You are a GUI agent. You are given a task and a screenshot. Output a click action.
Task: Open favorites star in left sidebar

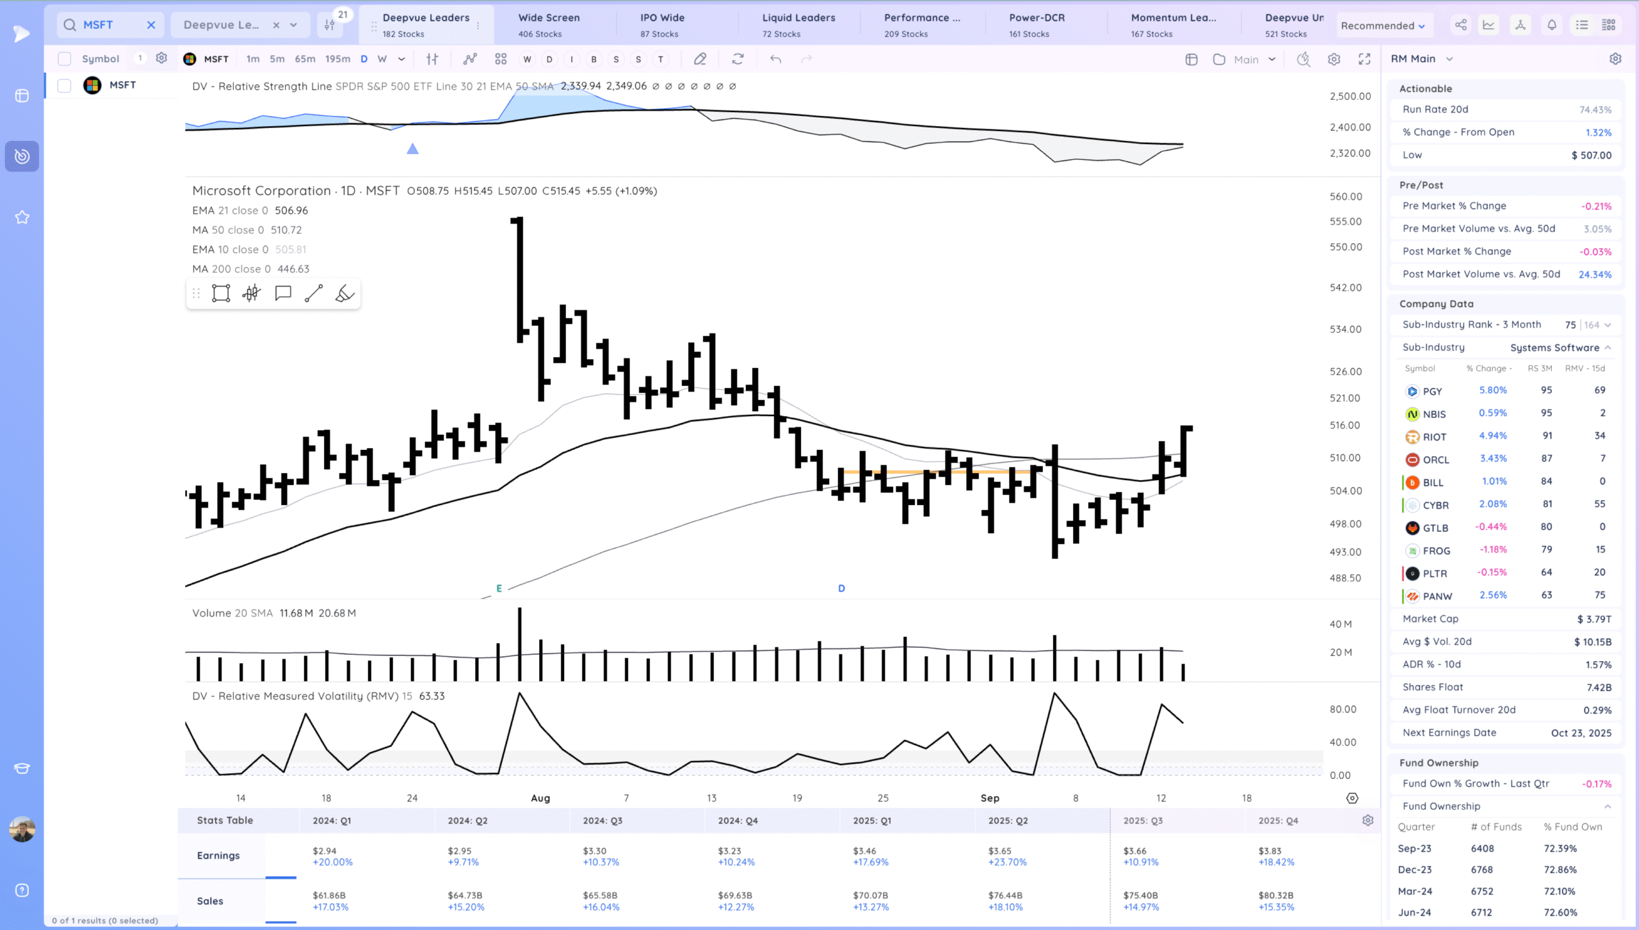(x=22, y=218)
